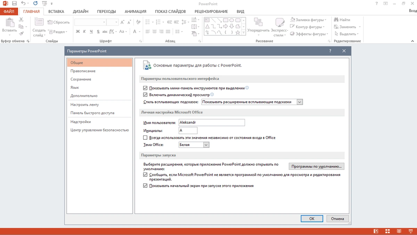Open the font name combo box
The image size is (417, 235).
(x=90, y=22)
